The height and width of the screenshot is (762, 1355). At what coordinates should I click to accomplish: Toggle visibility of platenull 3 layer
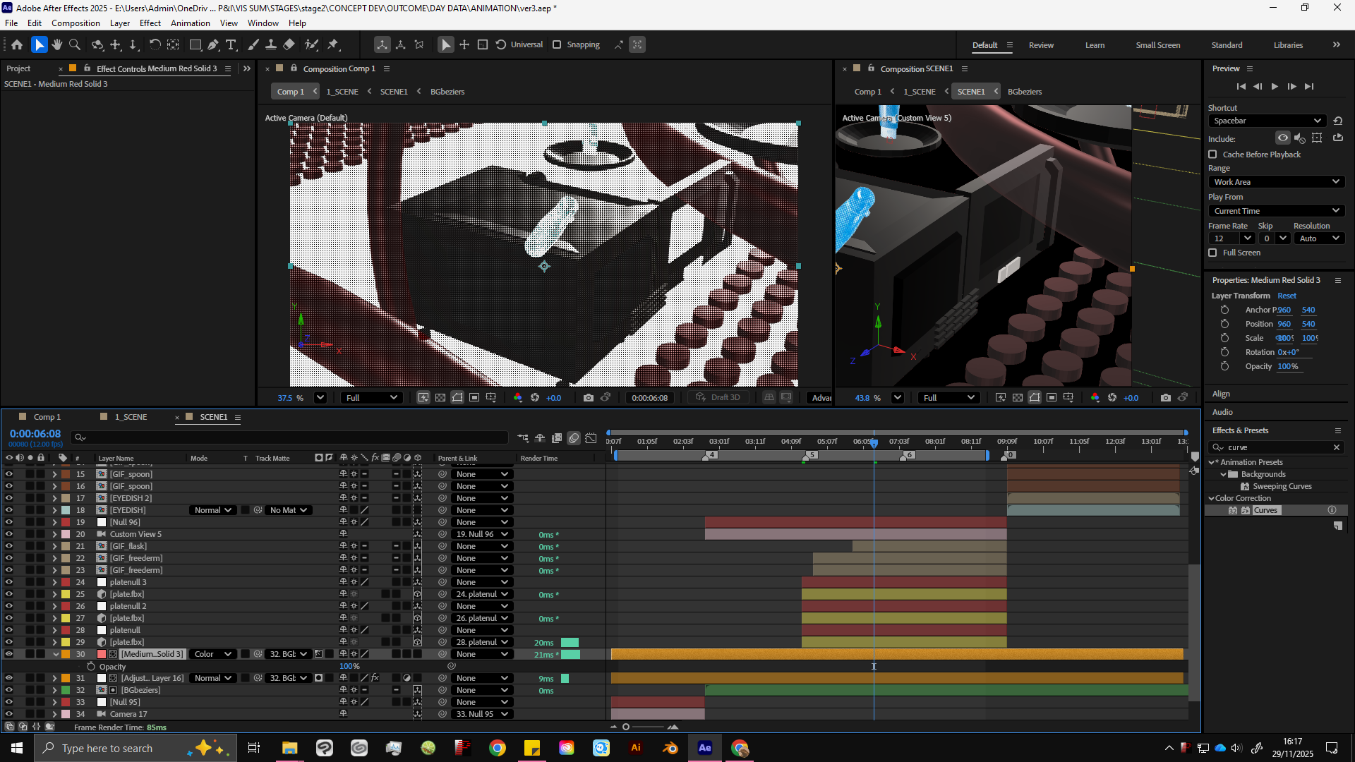[x=9, y=582]
